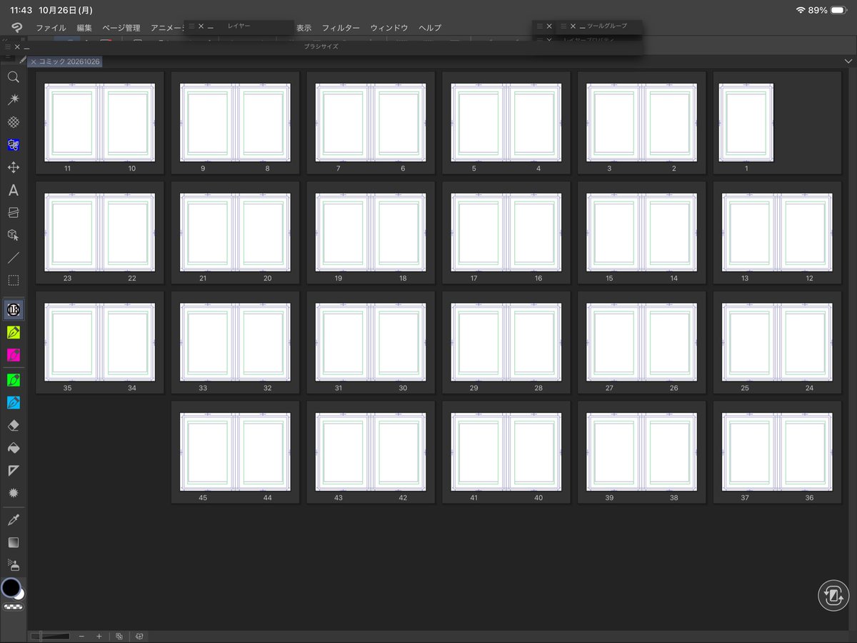Select the crosshatch mesh tool icon
Viewport: 857px width, 643px height.
[13, 122]
